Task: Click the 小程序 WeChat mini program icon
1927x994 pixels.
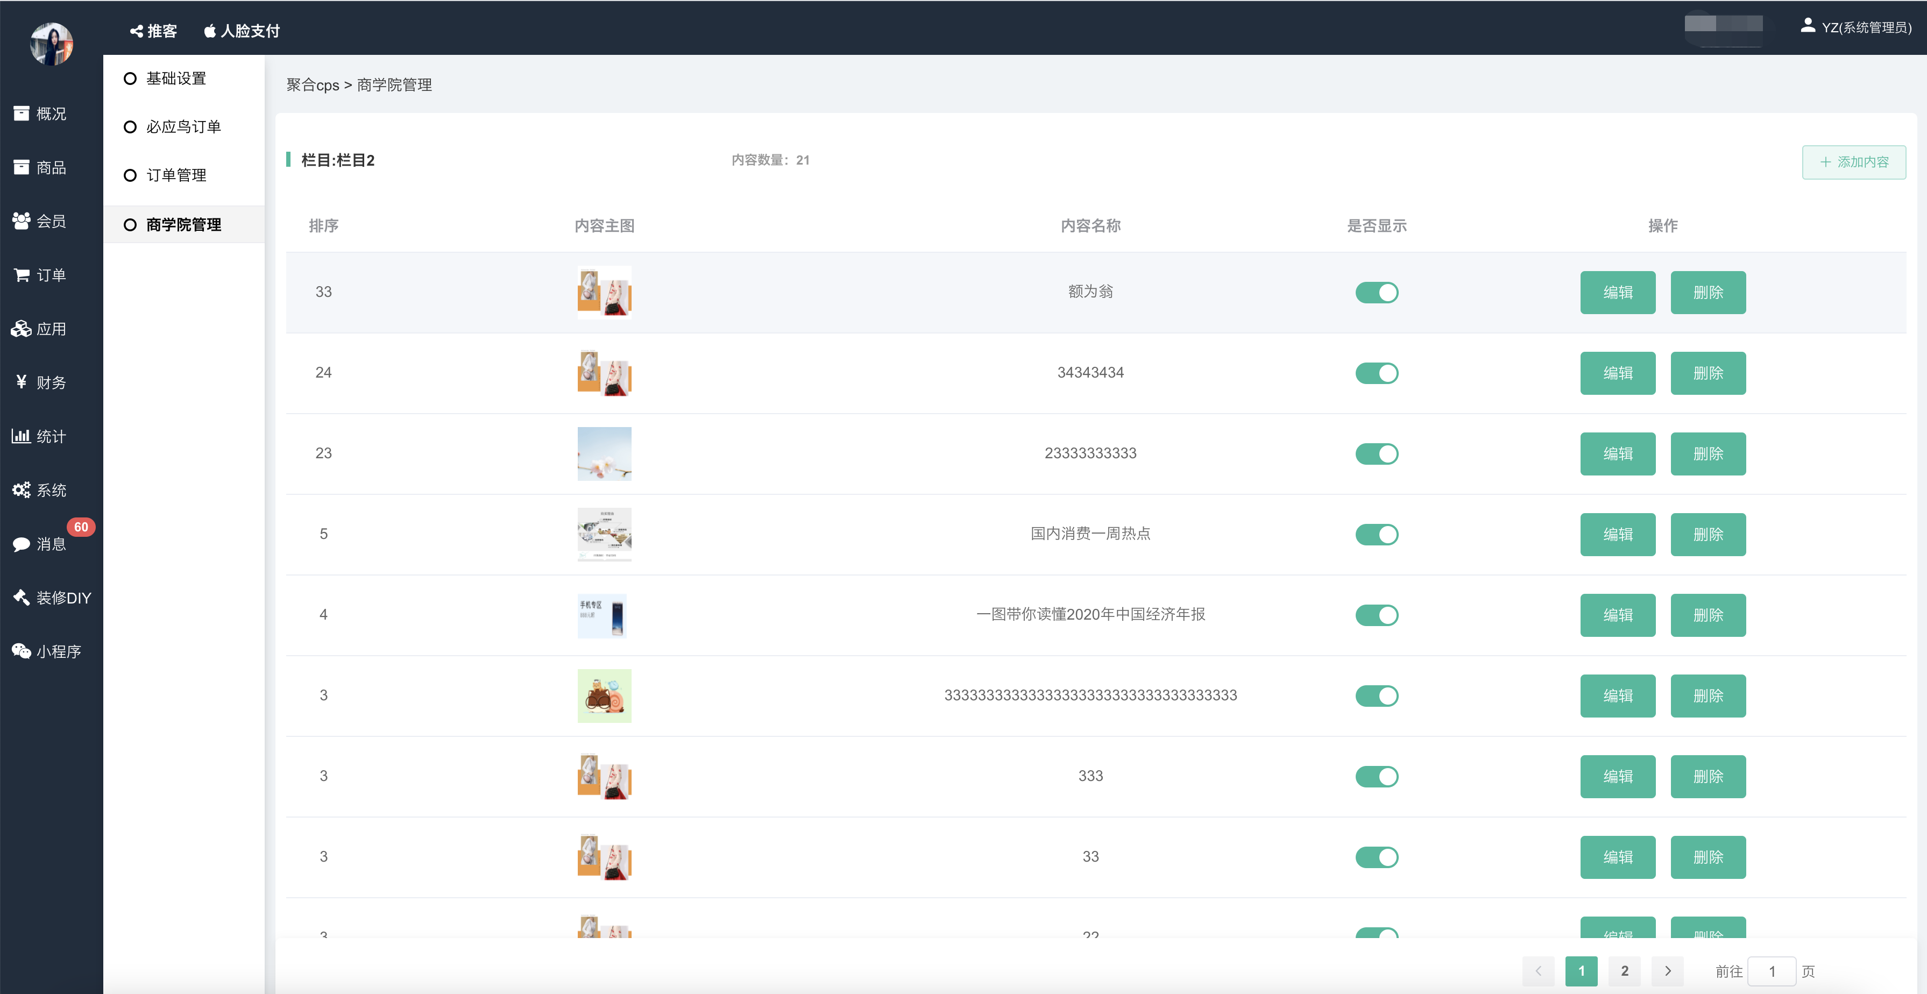Action: (x=22, y=651)
